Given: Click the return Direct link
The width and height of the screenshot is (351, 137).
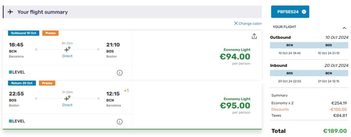Looking at the screenshot, I should [67, 105].
